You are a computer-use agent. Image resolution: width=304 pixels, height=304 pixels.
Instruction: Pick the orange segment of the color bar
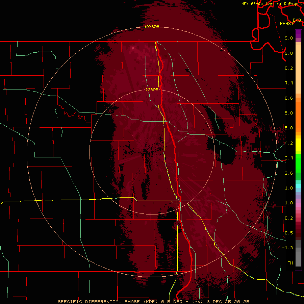pos(298,117)
